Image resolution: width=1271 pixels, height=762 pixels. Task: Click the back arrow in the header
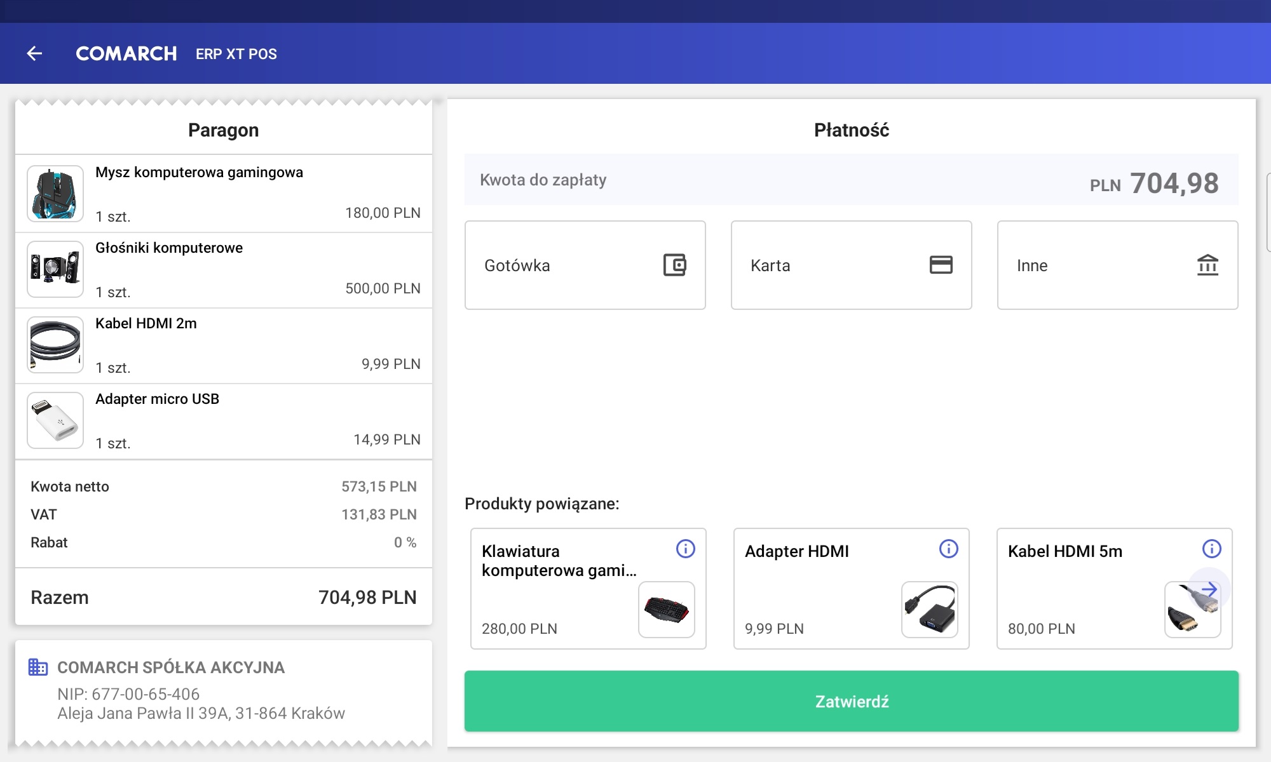pos(34,54)
